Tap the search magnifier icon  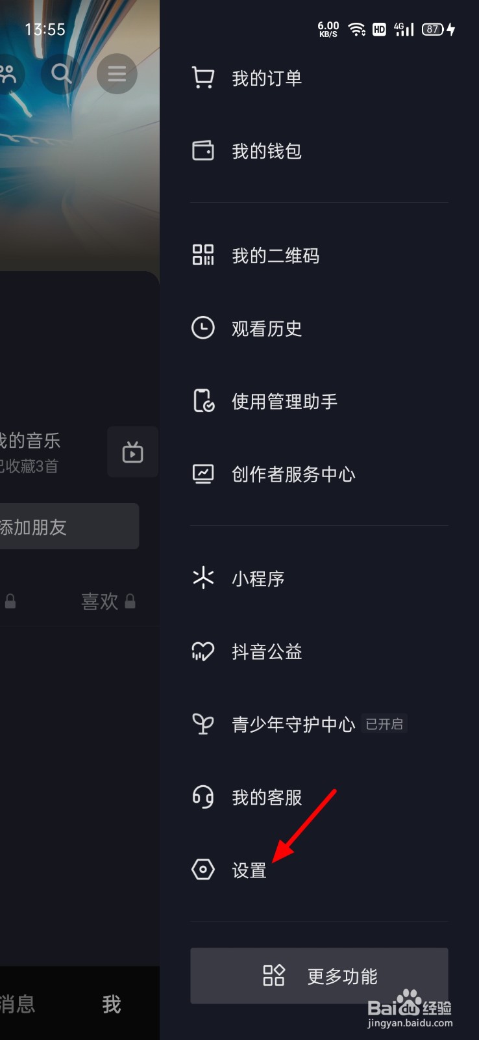[x=61, y=73]
